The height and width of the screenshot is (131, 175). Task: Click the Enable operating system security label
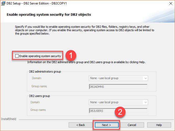tap(40, 56)
